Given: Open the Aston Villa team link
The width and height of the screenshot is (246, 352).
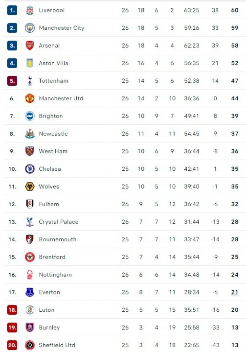Looking at the screenshot, I should coord(53,63).
